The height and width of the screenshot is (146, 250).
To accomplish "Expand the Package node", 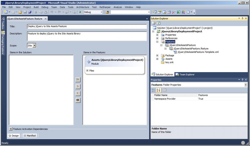I will tap(157, 56).
